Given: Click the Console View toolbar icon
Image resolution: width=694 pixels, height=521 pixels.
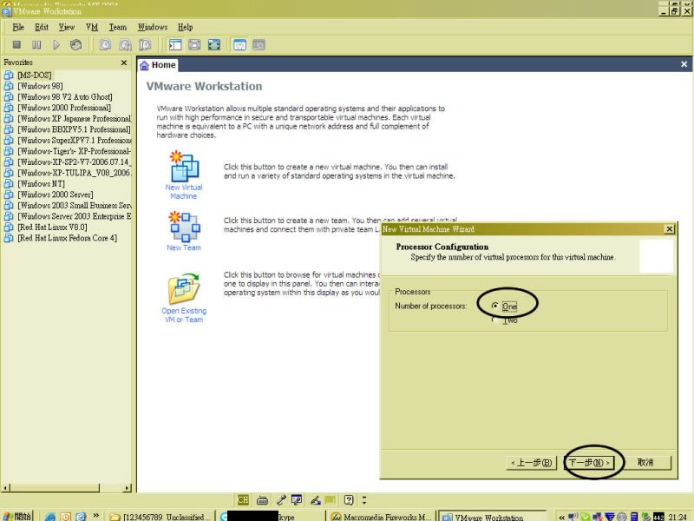Looking at the screenshot, I should coord(259,44).
